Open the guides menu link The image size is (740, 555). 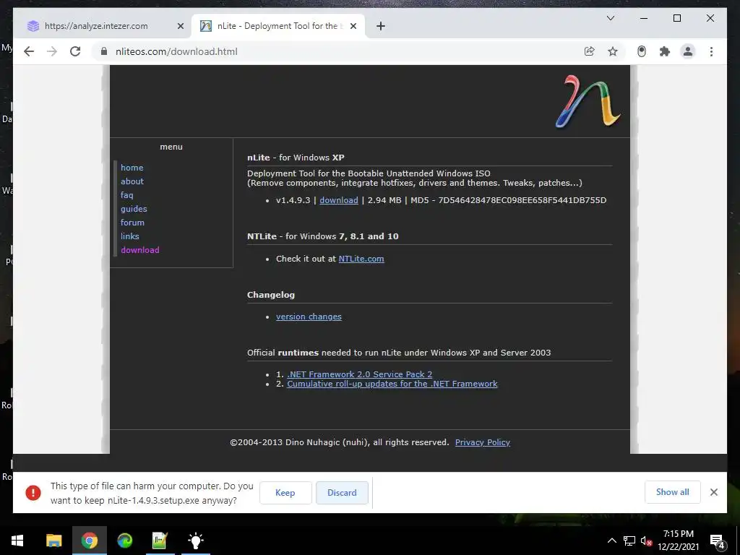(134, 209)
